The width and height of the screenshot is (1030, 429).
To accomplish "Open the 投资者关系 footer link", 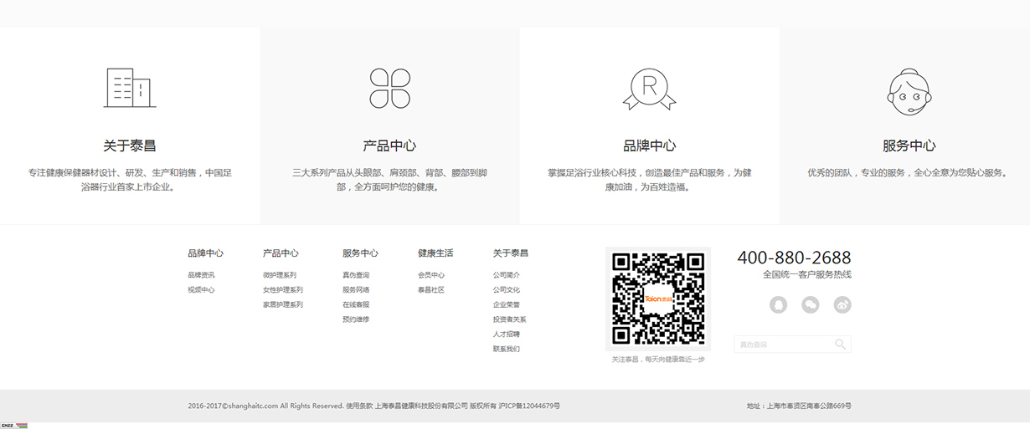I will [x=510, y=319].
